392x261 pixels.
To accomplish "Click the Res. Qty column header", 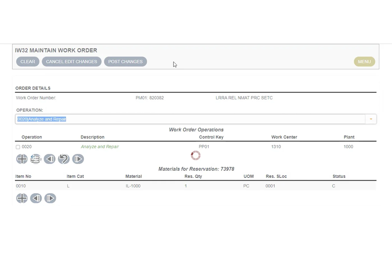I will [193, 176].
